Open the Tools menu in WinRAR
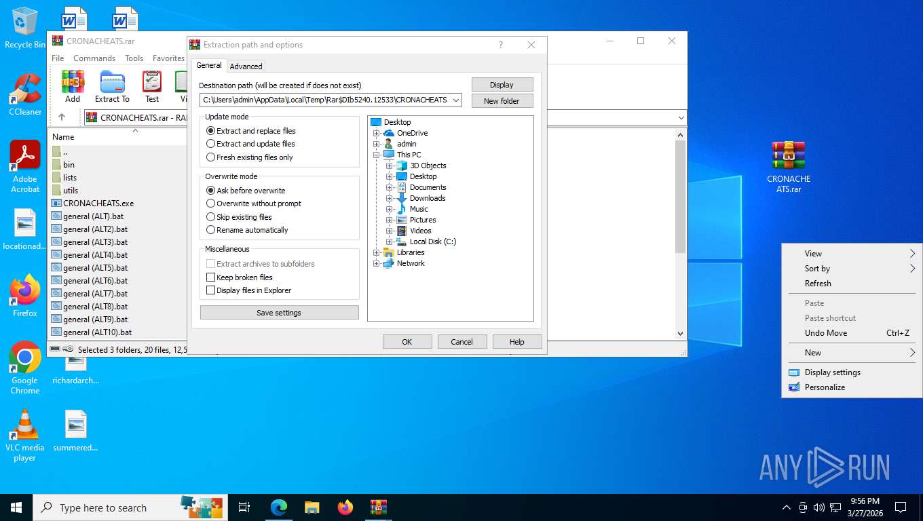Image resolution: width=923 pixels, height=521 pixels. (134, 58)
